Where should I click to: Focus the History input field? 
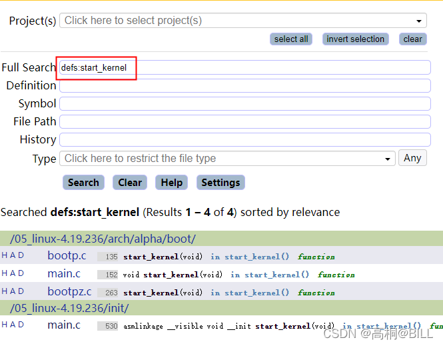tap(244, 139)
